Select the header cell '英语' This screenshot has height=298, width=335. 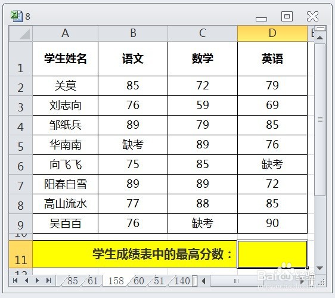[272, 59]
